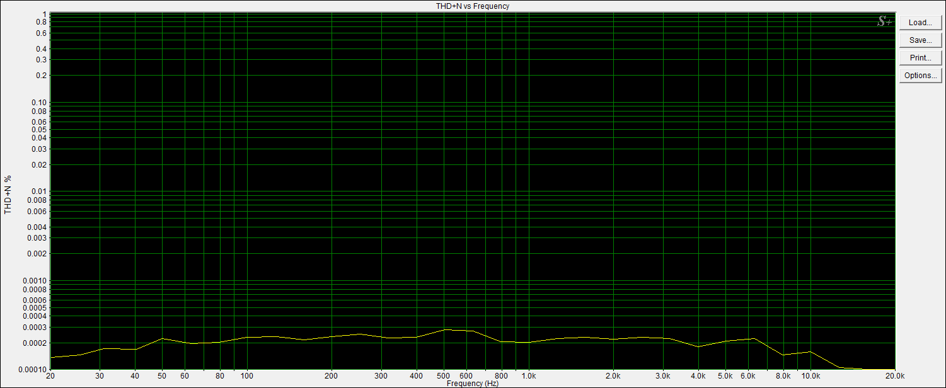Click the S+ logo in plot corner
The height and width of the screenshot is (388, 946).
884,21
